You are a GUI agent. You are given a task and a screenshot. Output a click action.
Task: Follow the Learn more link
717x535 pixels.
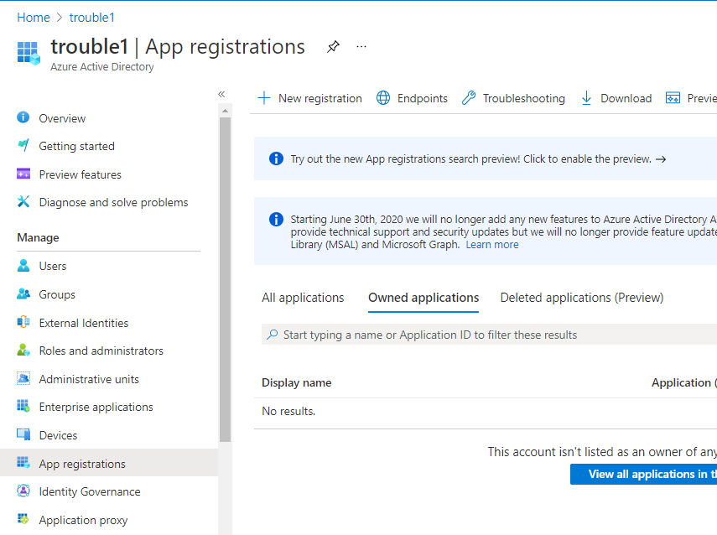tap(492, 245)
